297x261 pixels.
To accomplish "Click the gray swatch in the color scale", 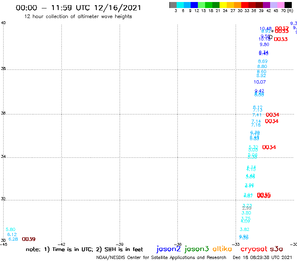I will [173, 5].
